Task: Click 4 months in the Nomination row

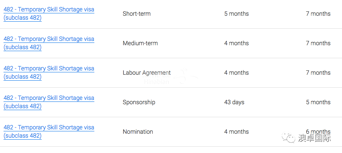Action: click(236, 132)
